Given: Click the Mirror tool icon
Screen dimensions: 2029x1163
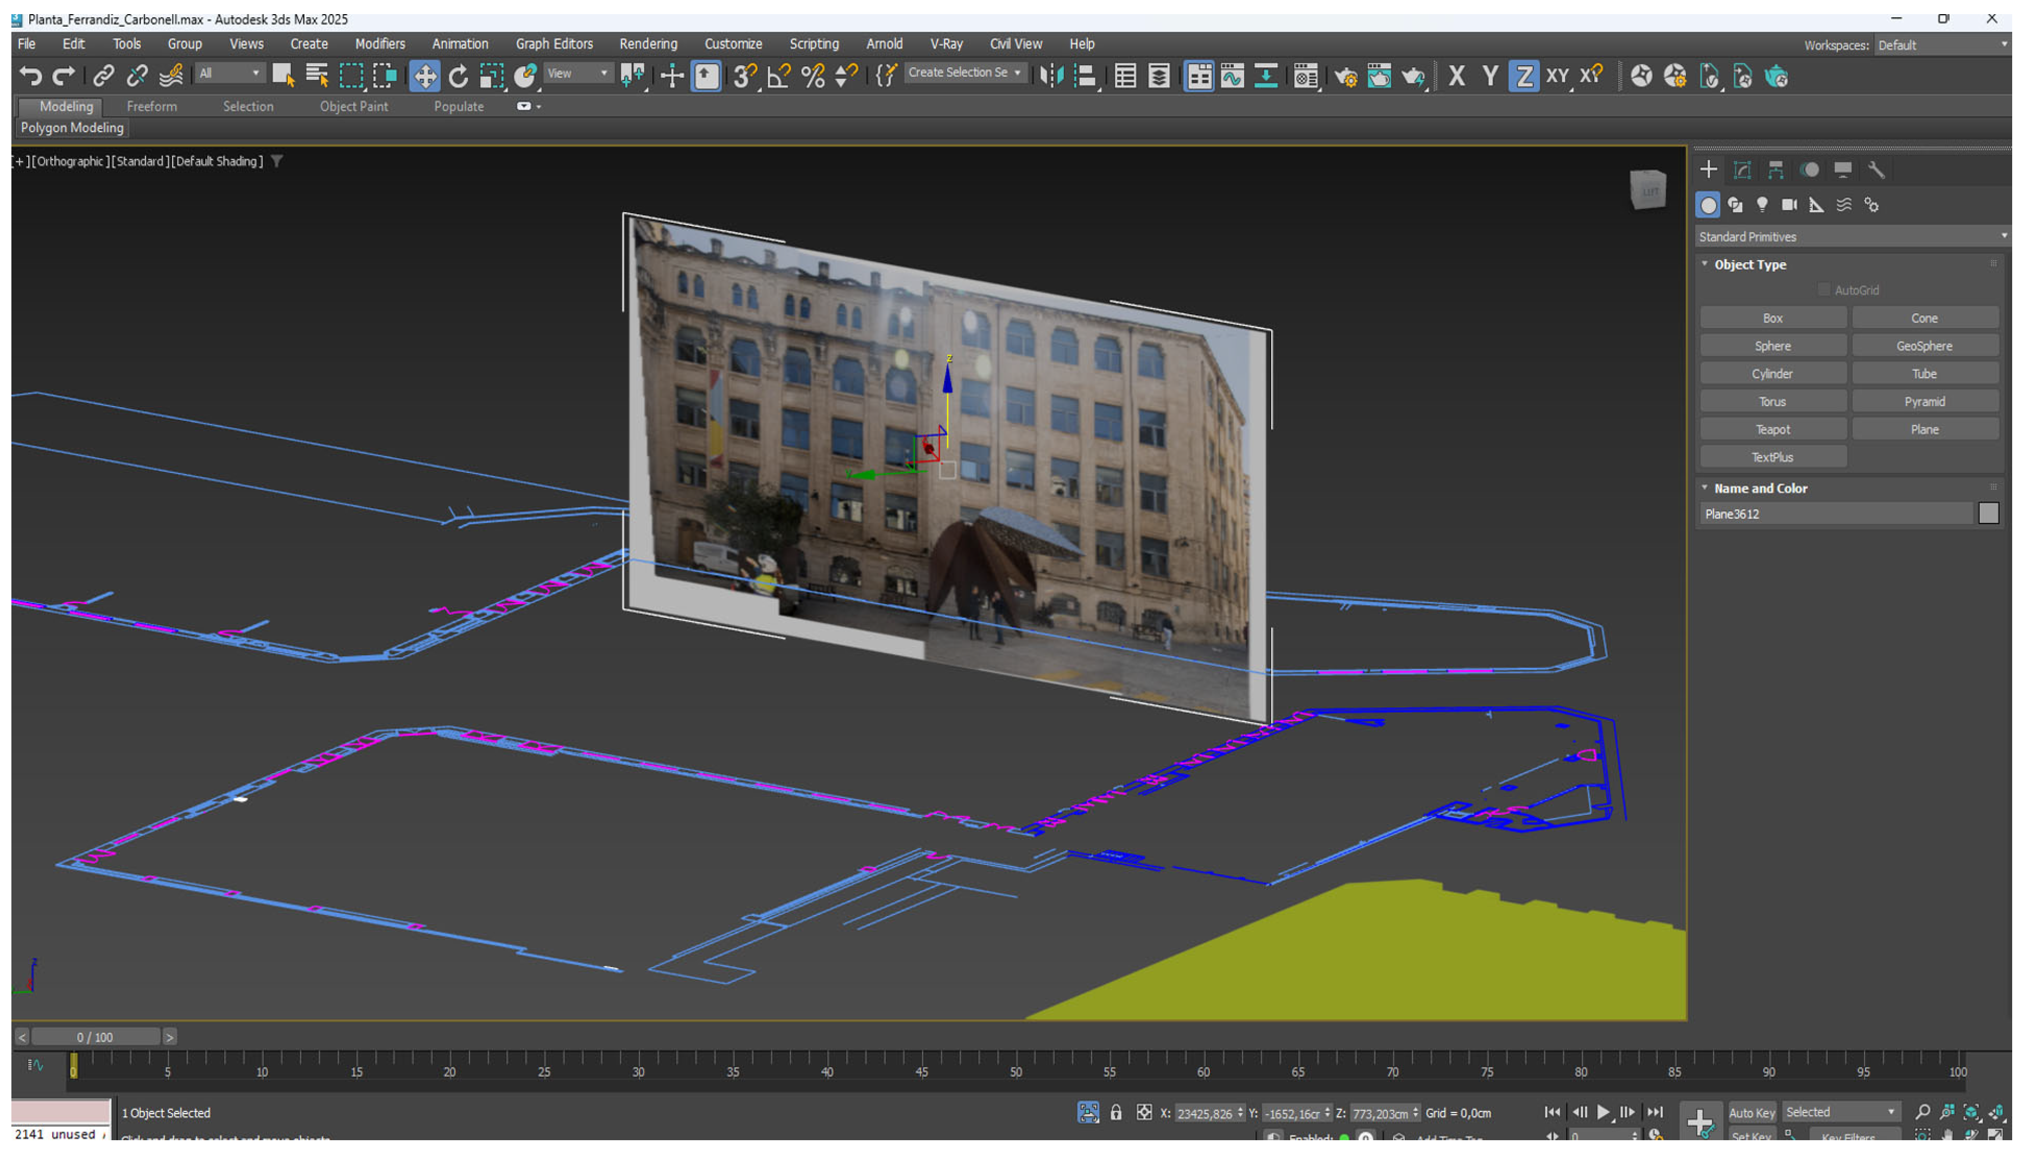Looking at the screenshot, I should [1051, 77].
